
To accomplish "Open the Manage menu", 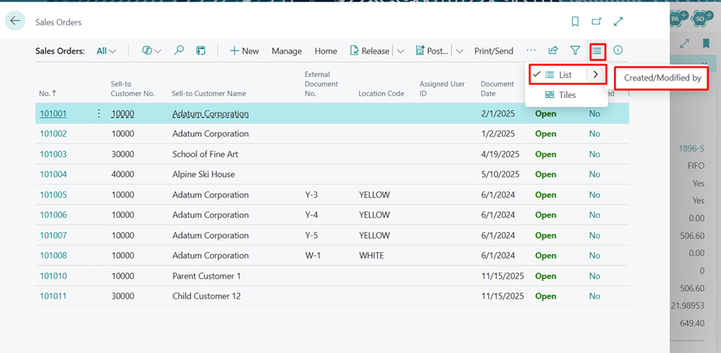I will pyautogui.click(x=286, y=51).
